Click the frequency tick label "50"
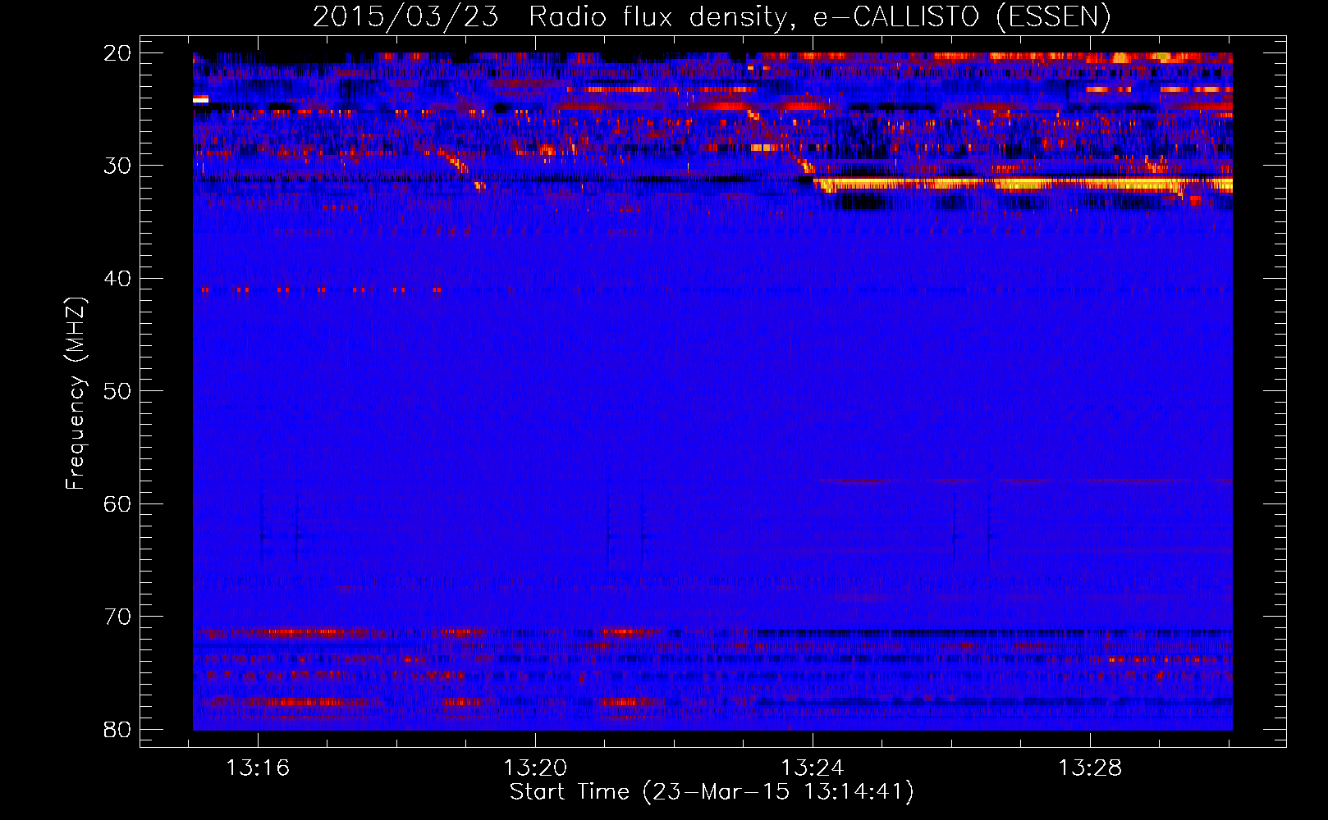This screenshot has width=1328, height=820. pos(118,391)
